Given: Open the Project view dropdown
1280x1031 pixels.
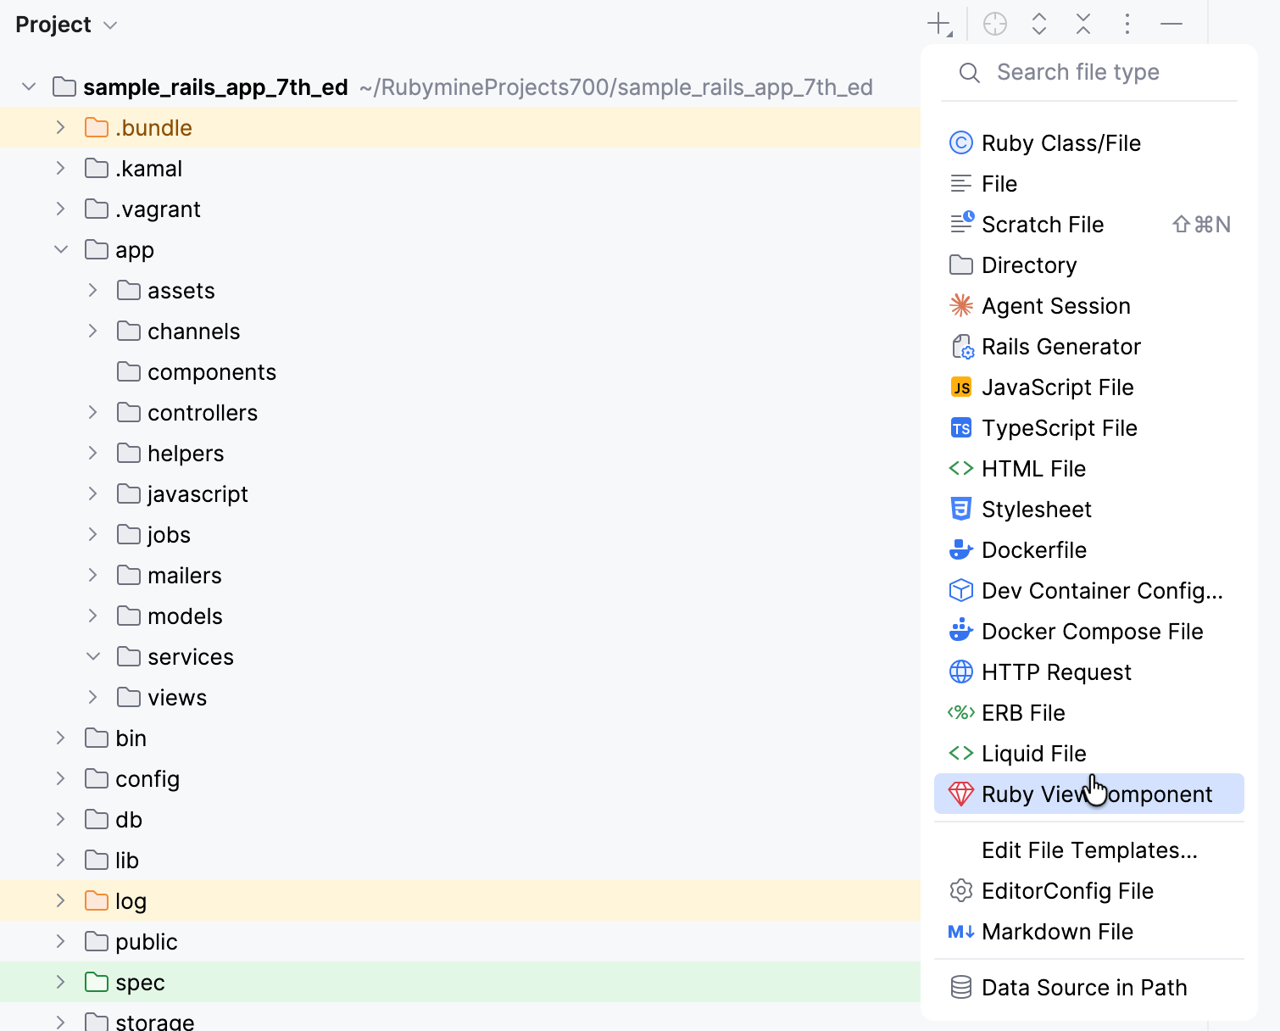Looking at the screenshot, I should (x=66, y=25).
